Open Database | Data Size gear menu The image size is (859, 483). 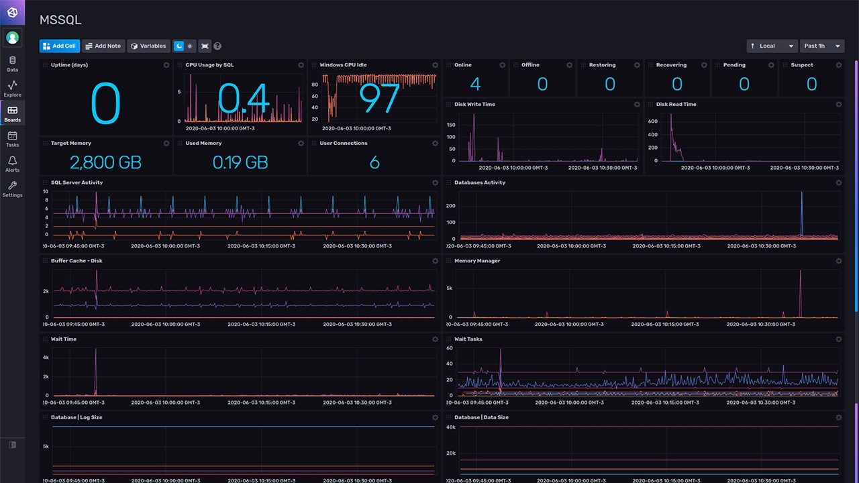(x=838, y=417)
